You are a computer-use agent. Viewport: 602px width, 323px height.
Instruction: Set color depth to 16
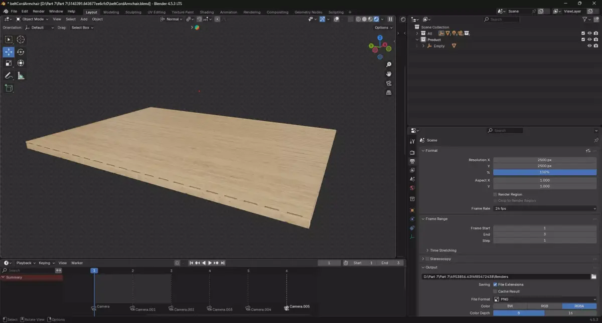point(570,313)
